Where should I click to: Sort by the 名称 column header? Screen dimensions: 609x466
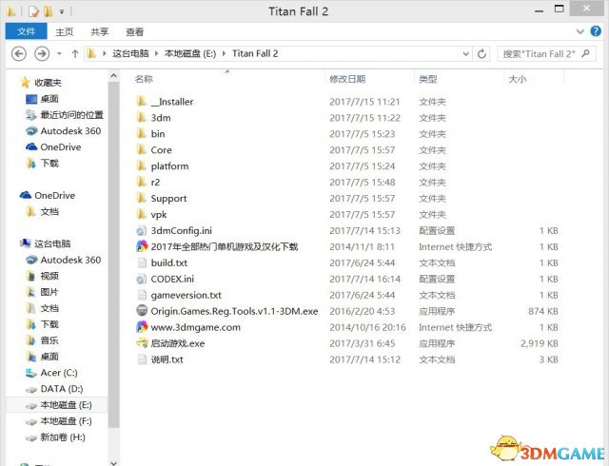144,79
